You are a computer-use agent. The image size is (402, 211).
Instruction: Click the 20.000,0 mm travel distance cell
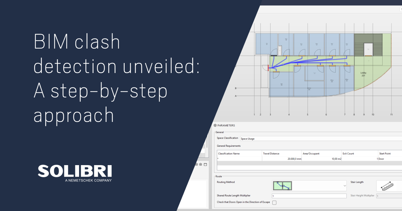coord(282,159)
